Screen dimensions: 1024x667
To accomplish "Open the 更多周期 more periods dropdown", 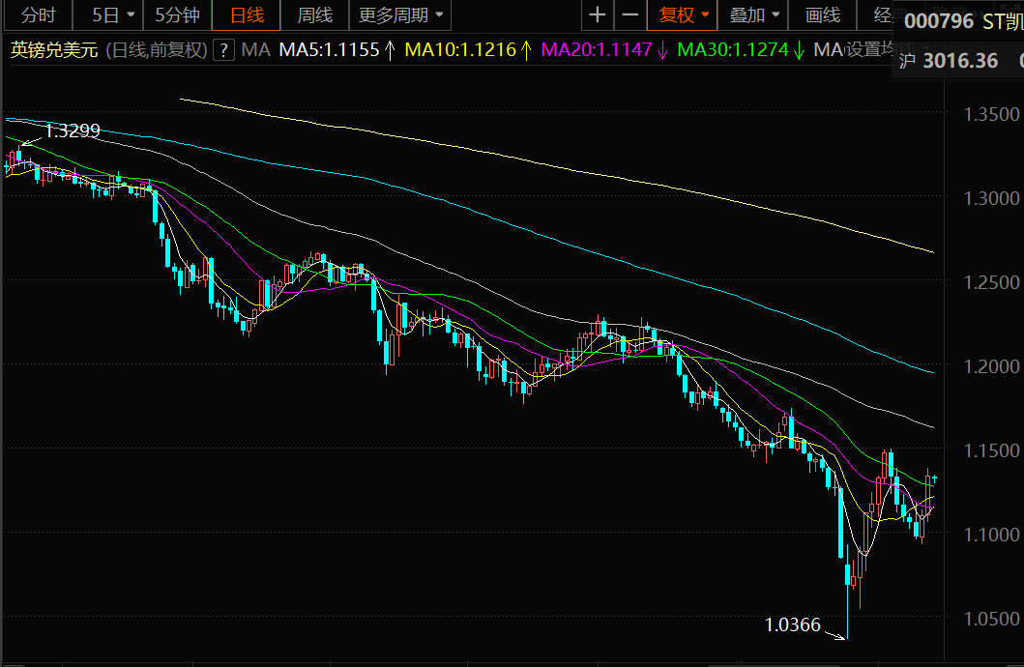I will (400, 15).
